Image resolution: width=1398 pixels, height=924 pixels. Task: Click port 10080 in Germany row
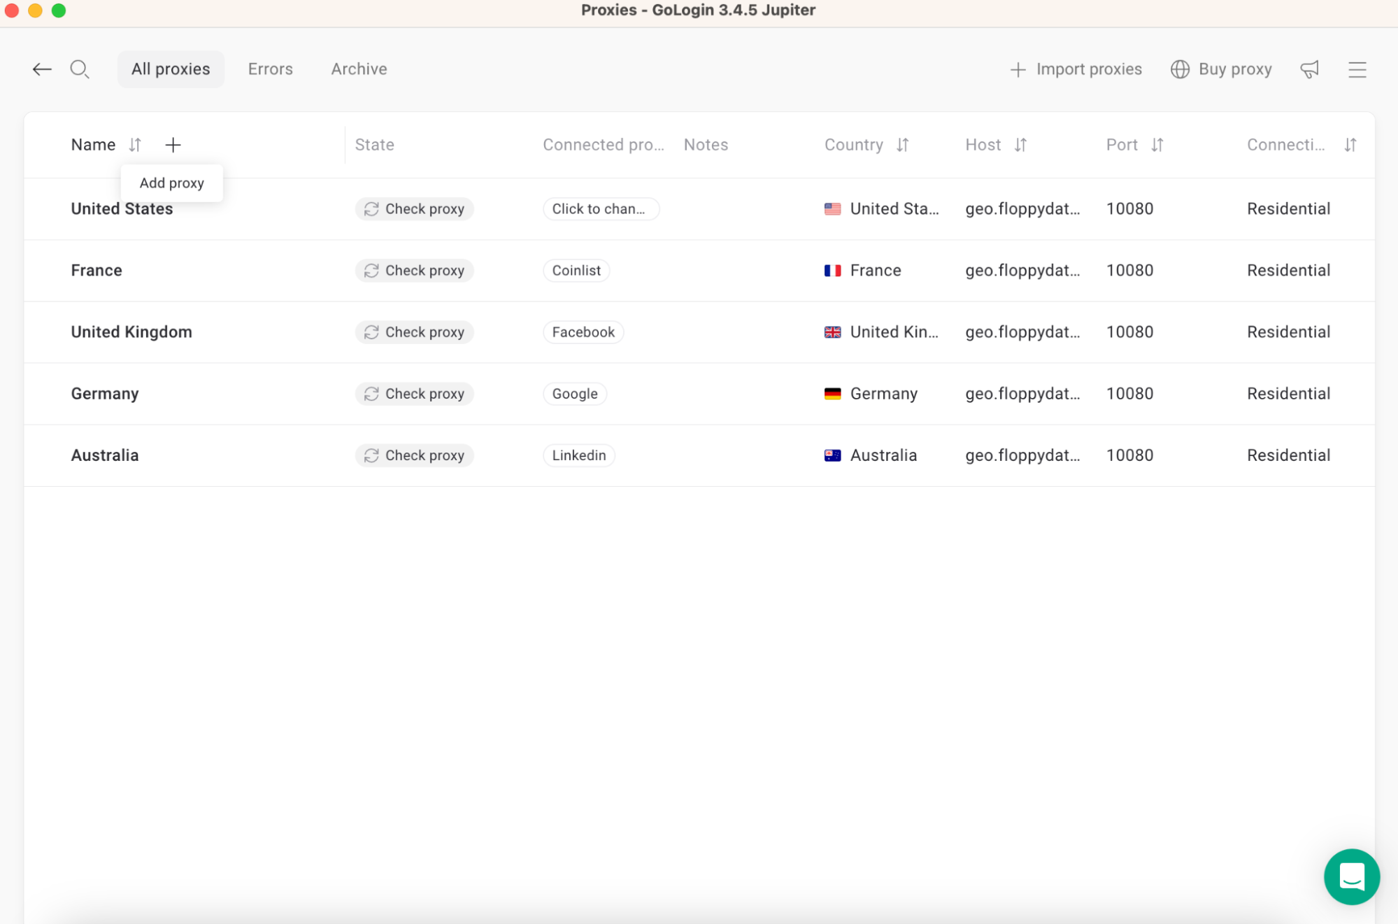[1129, 394]
